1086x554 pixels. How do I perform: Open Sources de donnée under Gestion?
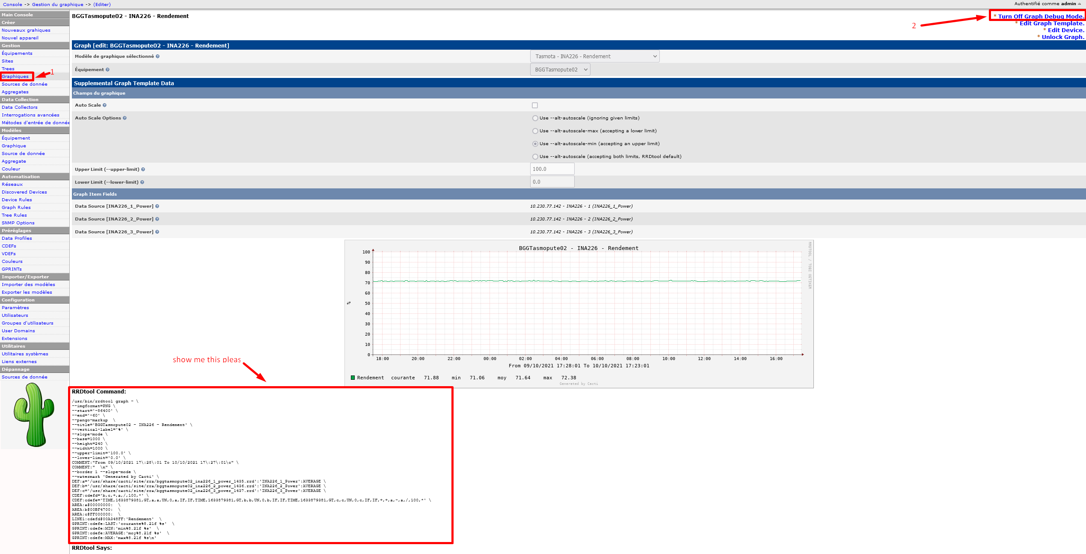[24, 84]
